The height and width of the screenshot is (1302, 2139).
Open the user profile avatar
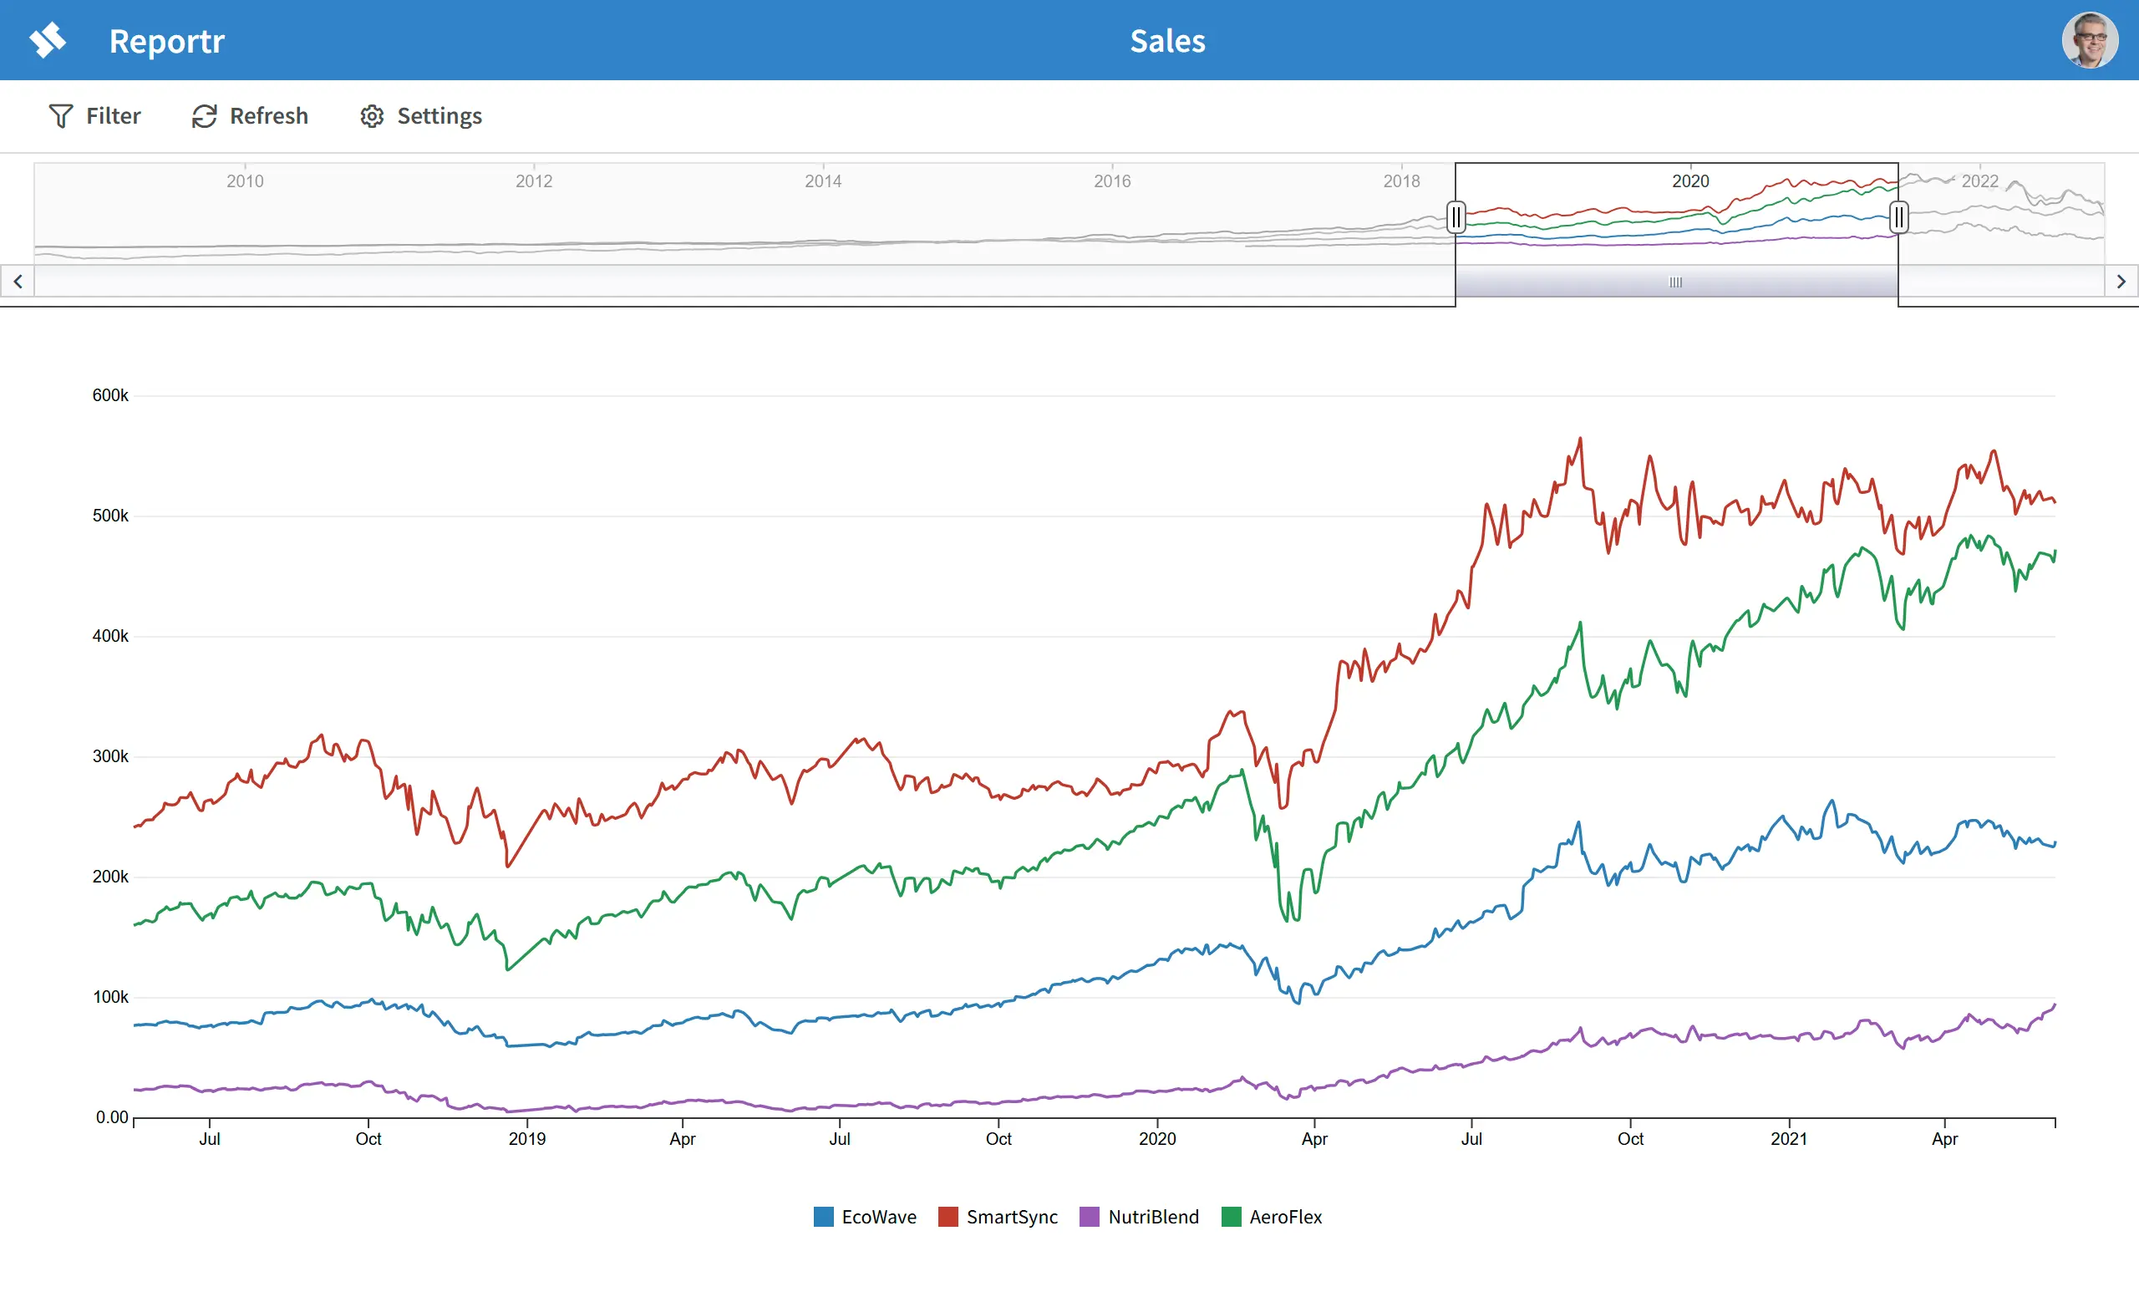(x=2089, y=40)
